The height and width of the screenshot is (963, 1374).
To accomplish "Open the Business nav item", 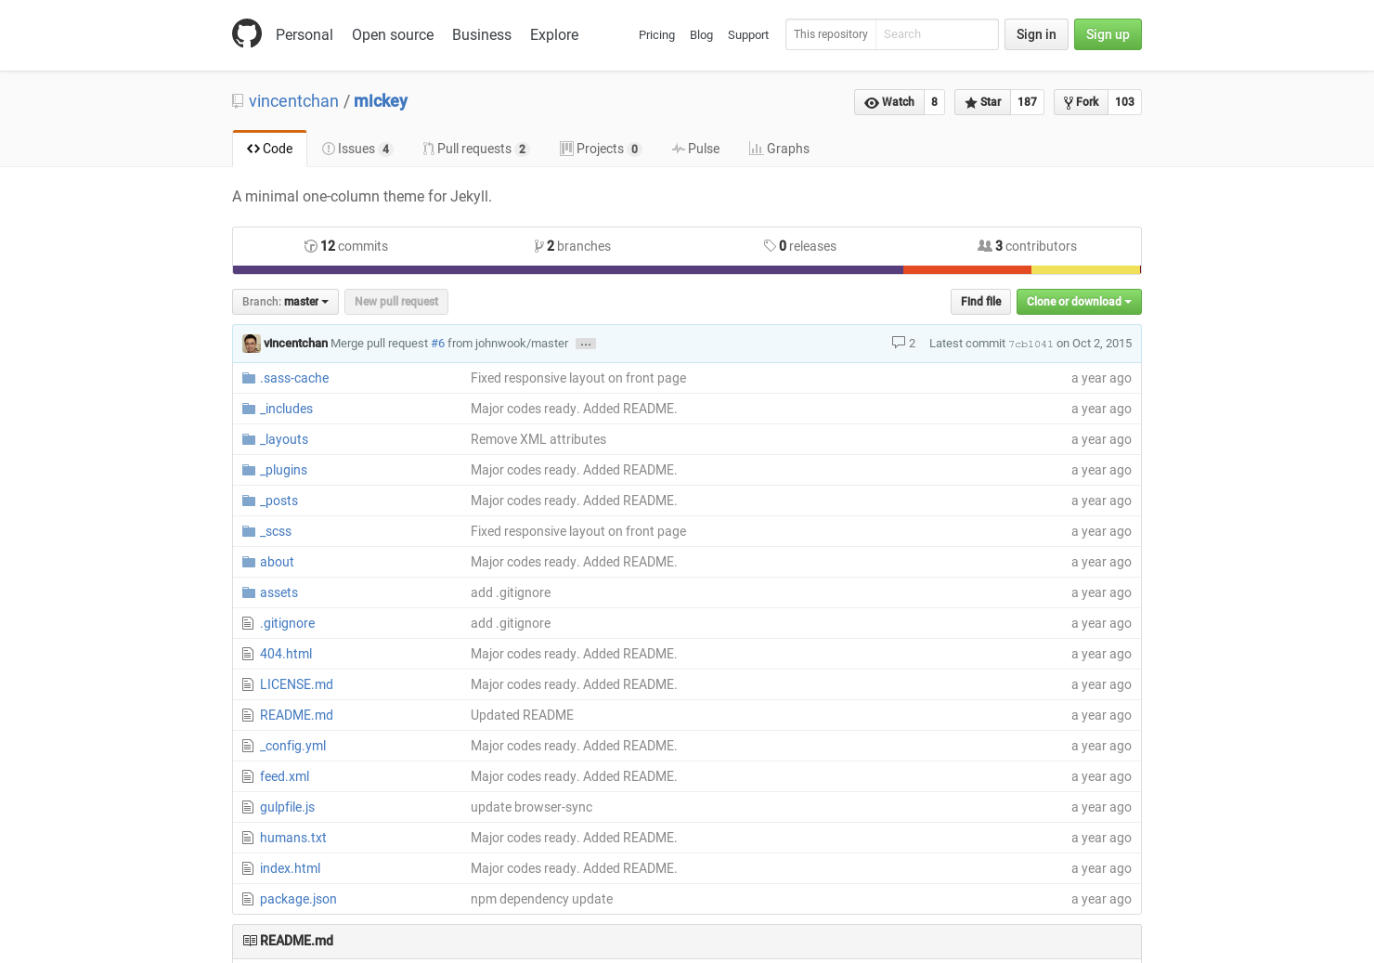I will 482,34.
